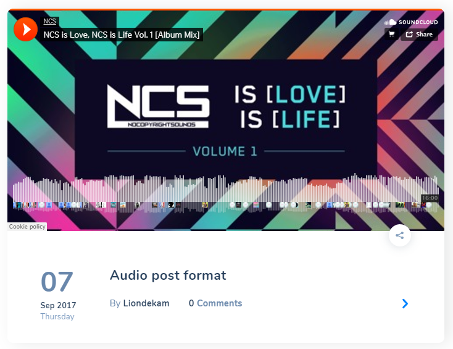Open the shopping cart buy icon
Screen dimensions: 453x349
tap(391, 35)
